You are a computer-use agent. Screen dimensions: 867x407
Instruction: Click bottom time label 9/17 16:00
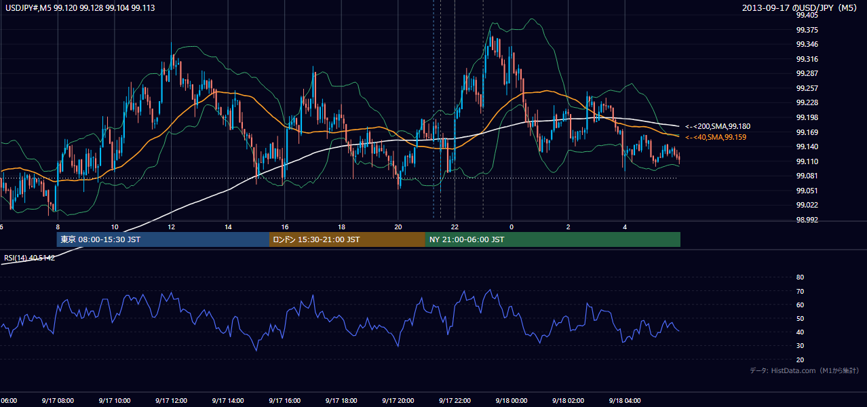click(284, 400)
